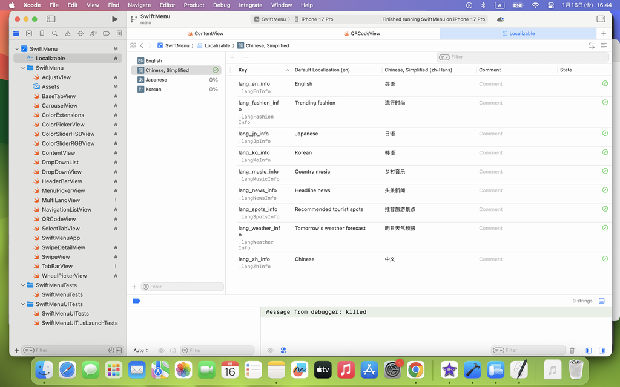Viewport: 620px width, 387px height.
Task: Open the Auto variables scope dropdown
Action: [x=140, y=350]
